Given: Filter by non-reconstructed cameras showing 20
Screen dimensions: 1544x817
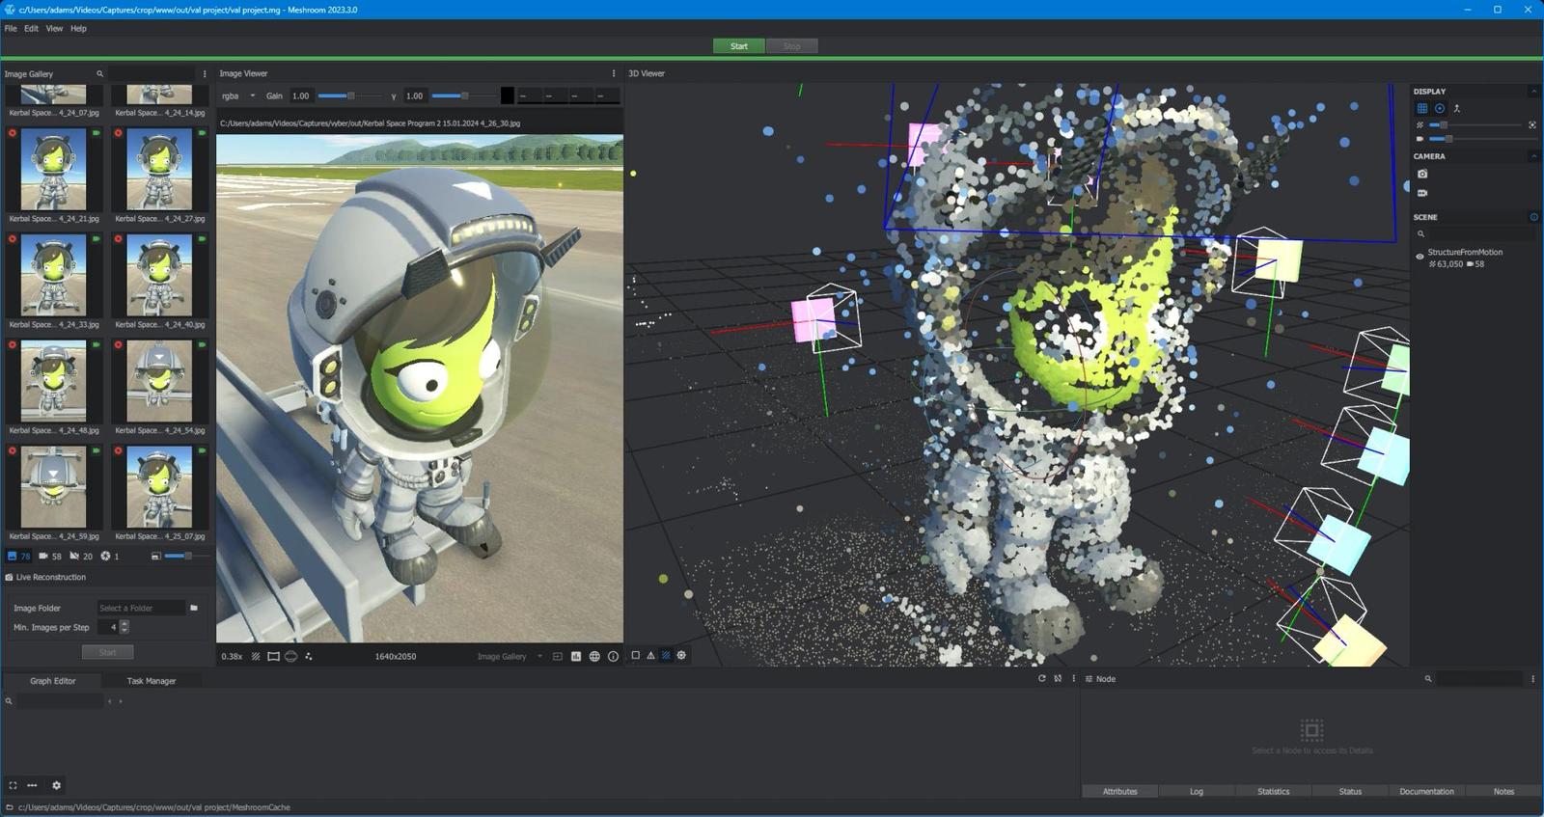Looking at the screenshot, I should pyautogui.click(x=81, y=556).
